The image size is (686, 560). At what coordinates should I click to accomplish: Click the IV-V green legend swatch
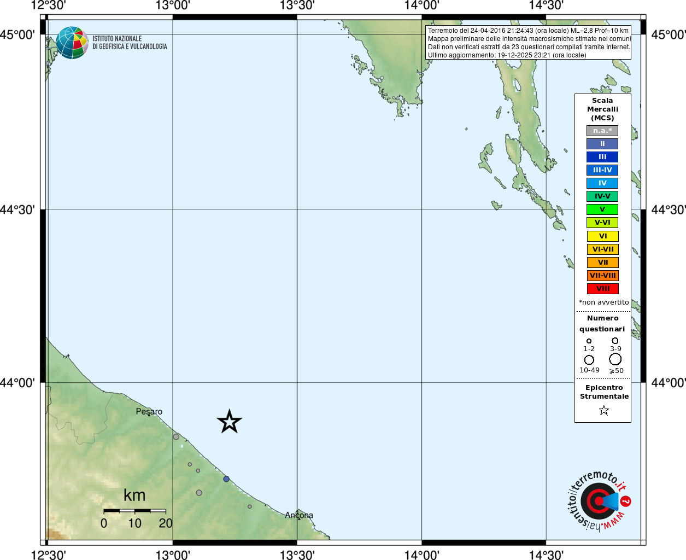point(602,196)
